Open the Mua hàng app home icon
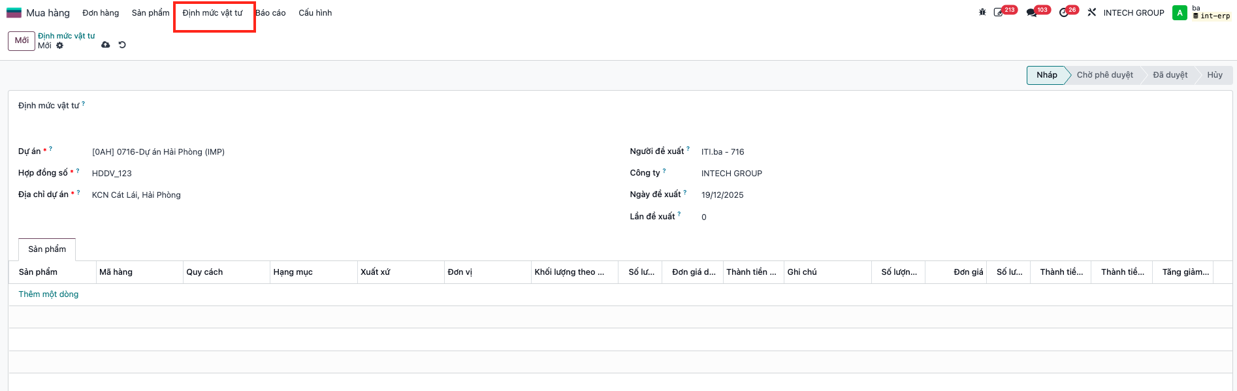The width and height of the screenshot is (1237, 391). coord(14,13)
